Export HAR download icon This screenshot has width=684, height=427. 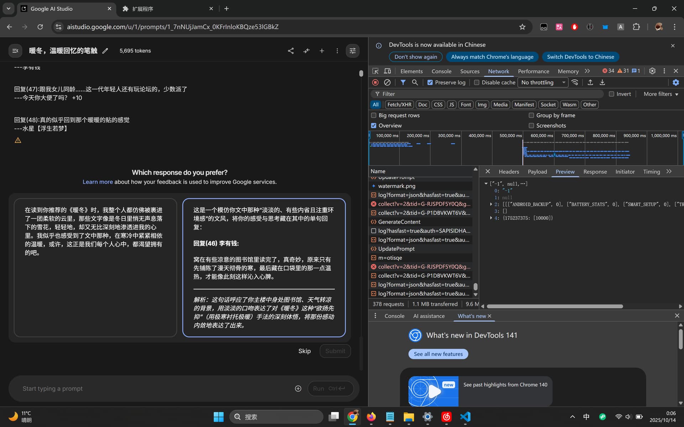pyautogui.click(x=602, y=83)
